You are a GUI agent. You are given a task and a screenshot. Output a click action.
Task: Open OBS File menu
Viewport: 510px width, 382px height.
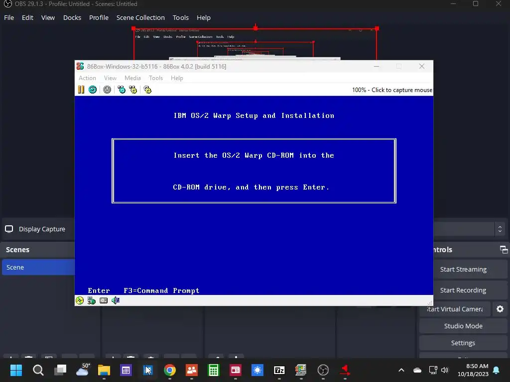(x=9, y=17)
